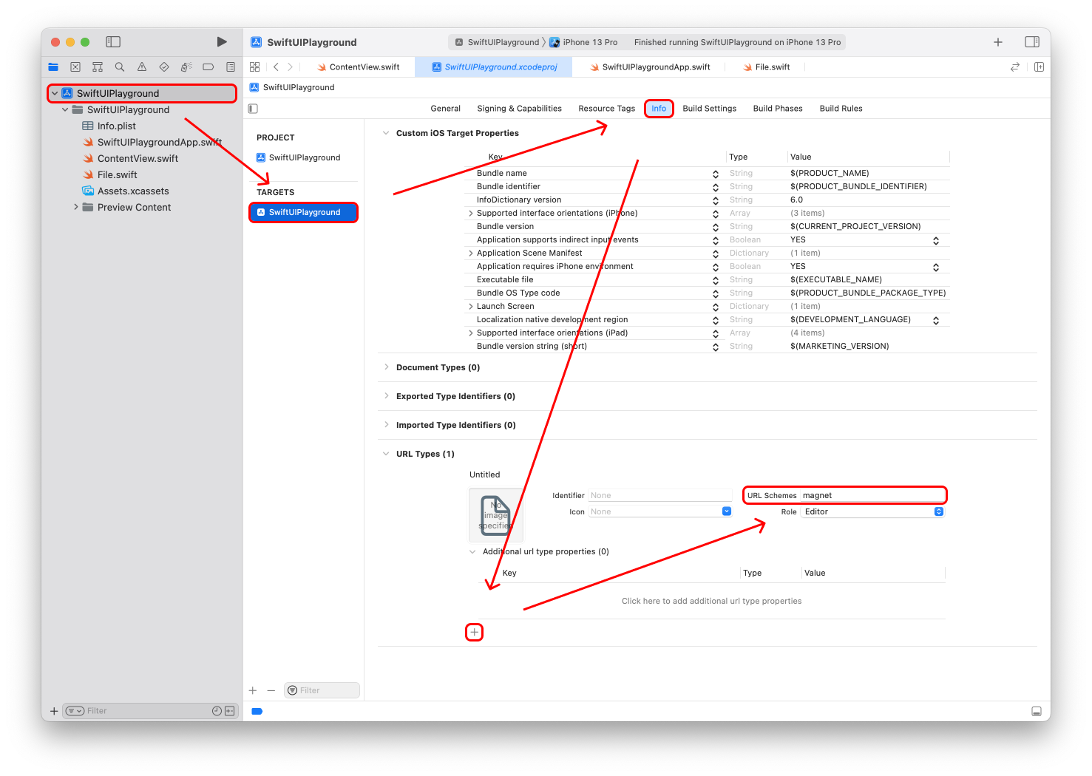
Task: Expand Preview Content folder
Action: (x=76, y=208)
